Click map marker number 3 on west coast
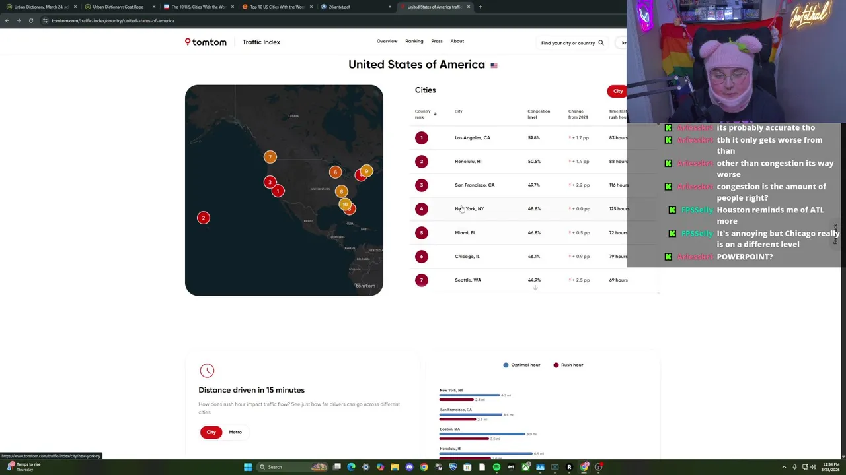 point(270,182)
